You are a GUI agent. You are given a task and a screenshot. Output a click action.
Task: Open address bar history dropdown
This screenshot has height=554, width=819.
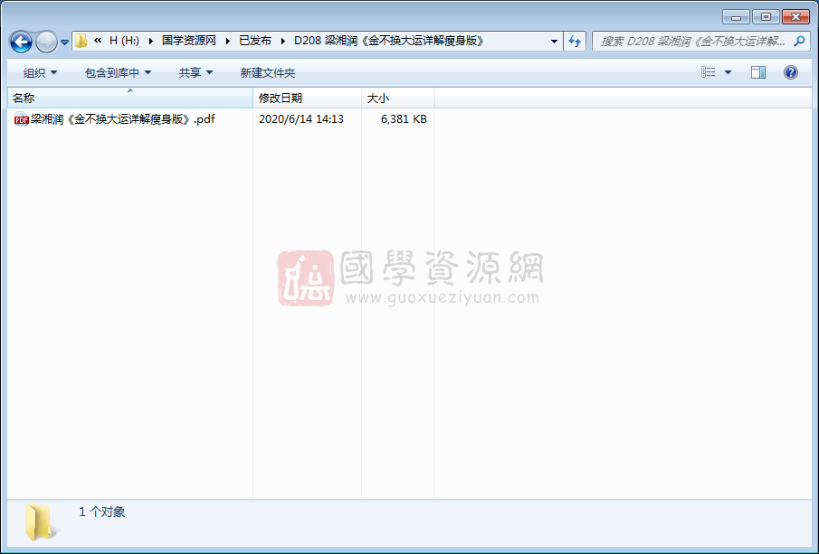pyautogui.click(x=554, y=42)
